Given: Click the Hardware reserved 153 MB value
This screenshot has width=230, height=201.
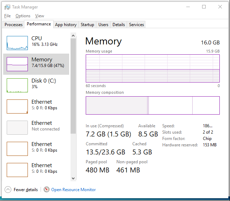Looking at the screenshot, I should pyautogui.click(x=210, y=145).
